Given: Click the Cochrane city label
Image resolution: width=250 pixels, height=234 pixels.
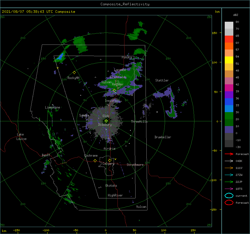Looking at the screenshot, I should click(x=91, y=156).
